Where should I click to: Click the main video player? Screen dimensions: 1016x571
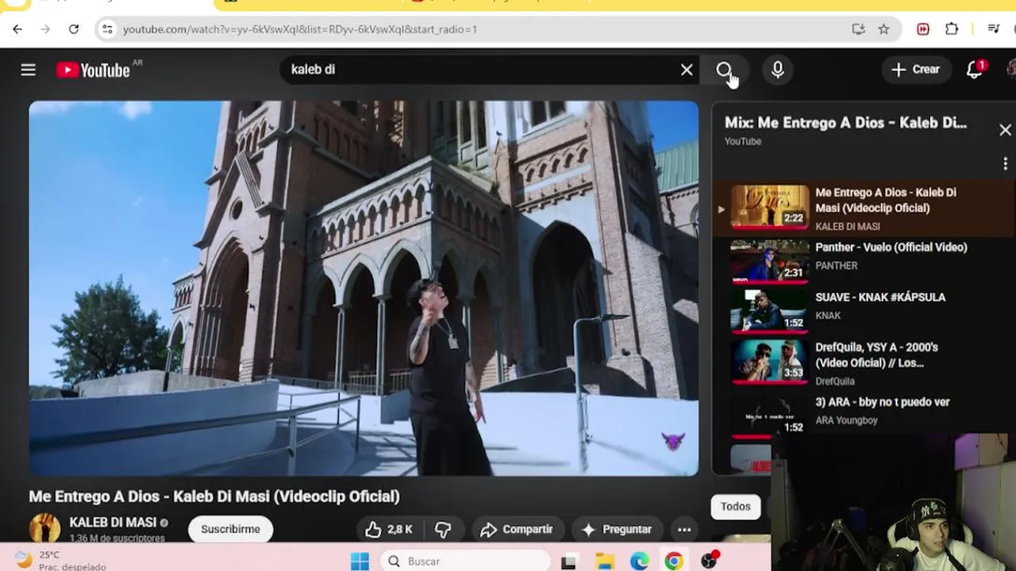pos(364,288)
